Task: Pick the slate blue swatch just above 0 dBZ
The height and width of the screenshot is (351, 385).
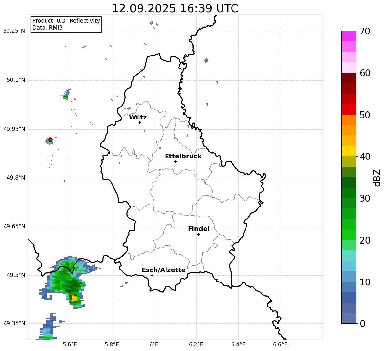Action: click(x=349, y=318)
